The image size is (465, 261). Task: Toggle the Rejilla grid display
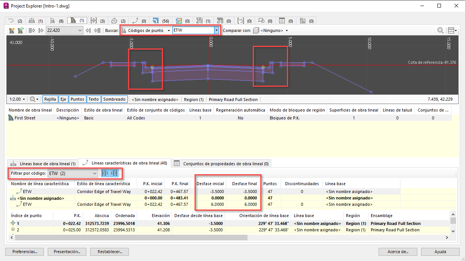[x=50, y=99]
